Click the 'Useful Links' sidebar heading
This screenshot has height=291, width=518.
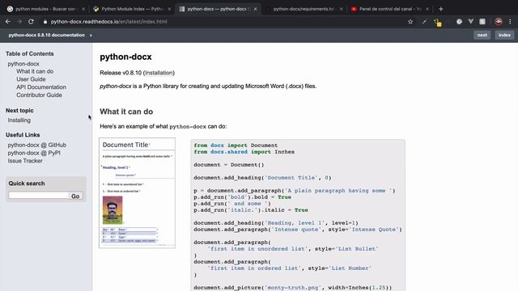click(23, 135)
